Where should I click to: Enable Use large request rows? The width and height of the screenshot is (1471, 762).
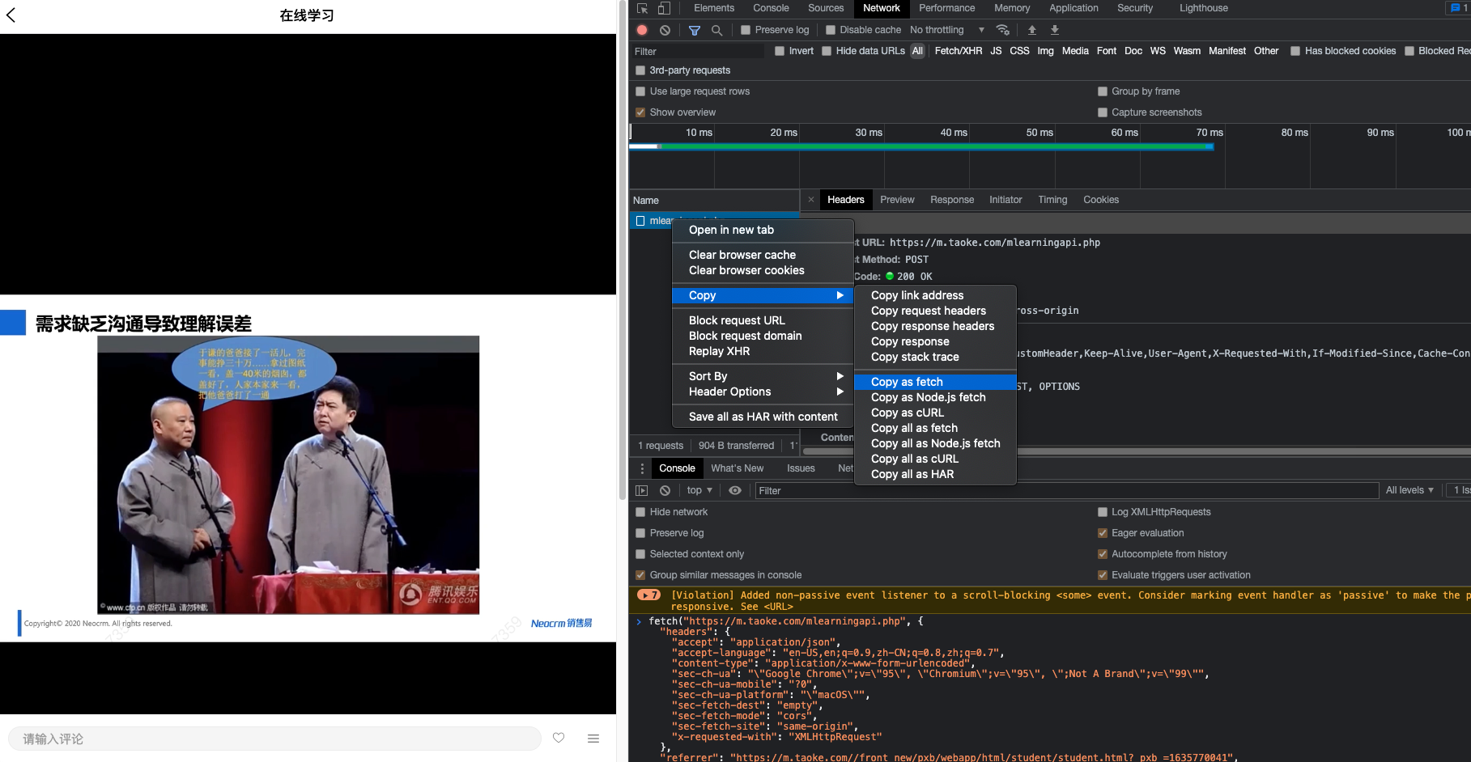(x=640, y=91)
